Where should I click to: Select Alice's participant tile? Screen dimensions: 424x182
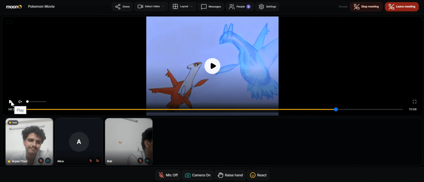pos(79,142)
